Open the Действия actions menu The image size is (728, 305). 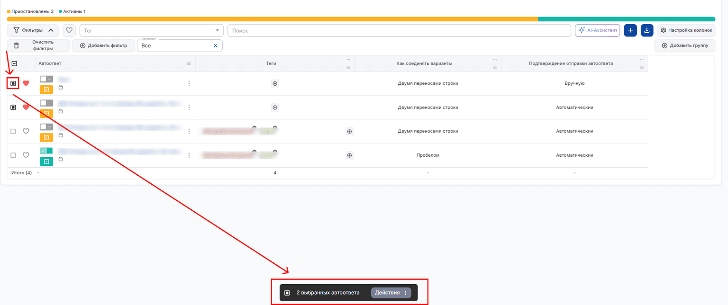coord(391,293)
